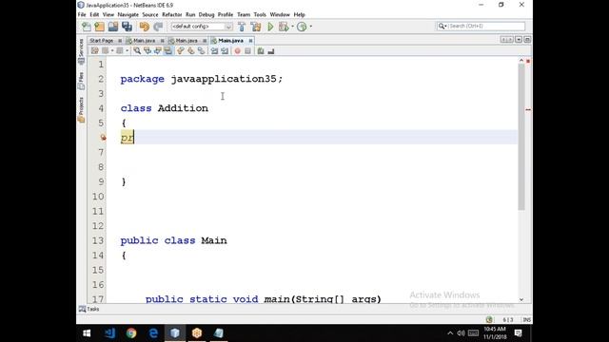Click the Redo arrow icon
This screenshot has height=342, width=609.
click(x=158, y=27)
